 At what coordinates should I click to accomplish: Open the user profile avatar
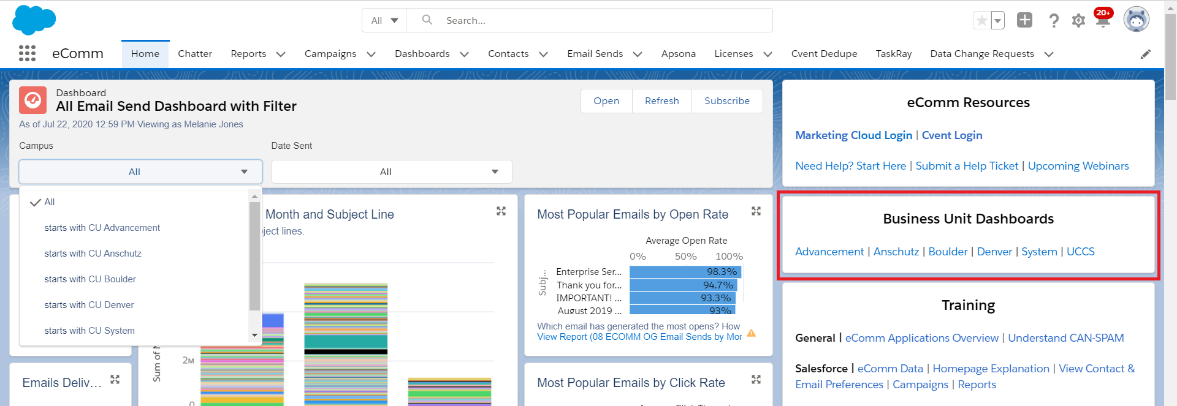pyautogui.click(x=1137, y=20)
